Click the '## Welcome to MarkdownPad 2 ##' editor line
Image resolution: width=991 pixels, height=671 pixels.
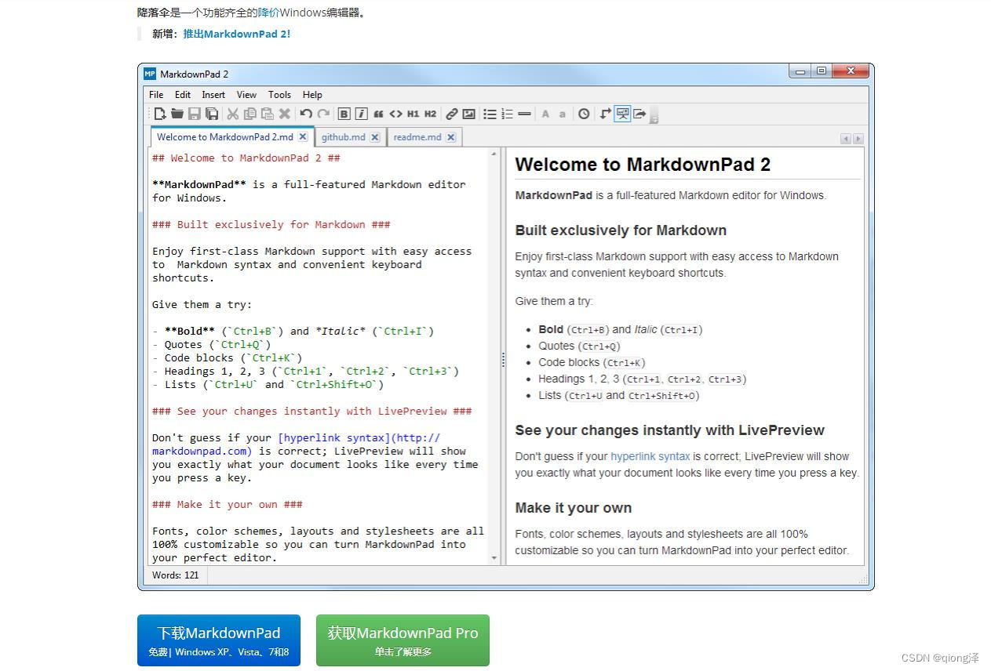[x=246, y=158]
